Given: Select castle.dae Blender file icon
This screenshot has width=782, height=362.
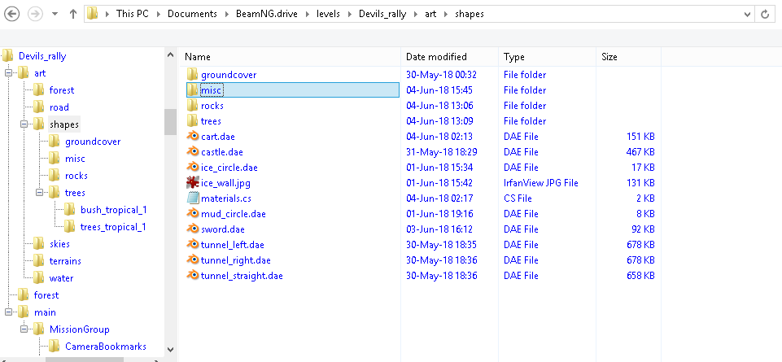Looking at the screenshot, I should 193,152.
